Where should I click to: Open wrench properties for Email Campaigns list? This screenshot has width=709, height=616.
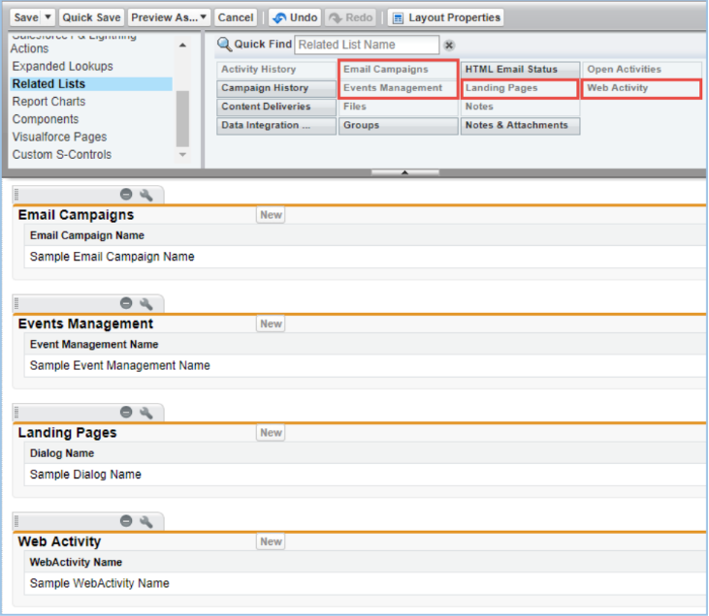tap(146, 195)
